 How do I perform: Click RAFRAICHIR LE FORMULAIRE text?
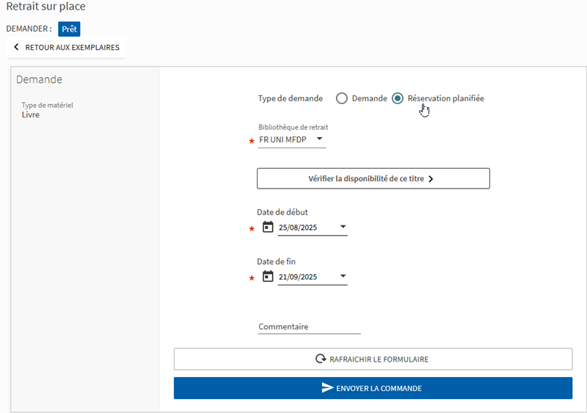click(379, 359)
